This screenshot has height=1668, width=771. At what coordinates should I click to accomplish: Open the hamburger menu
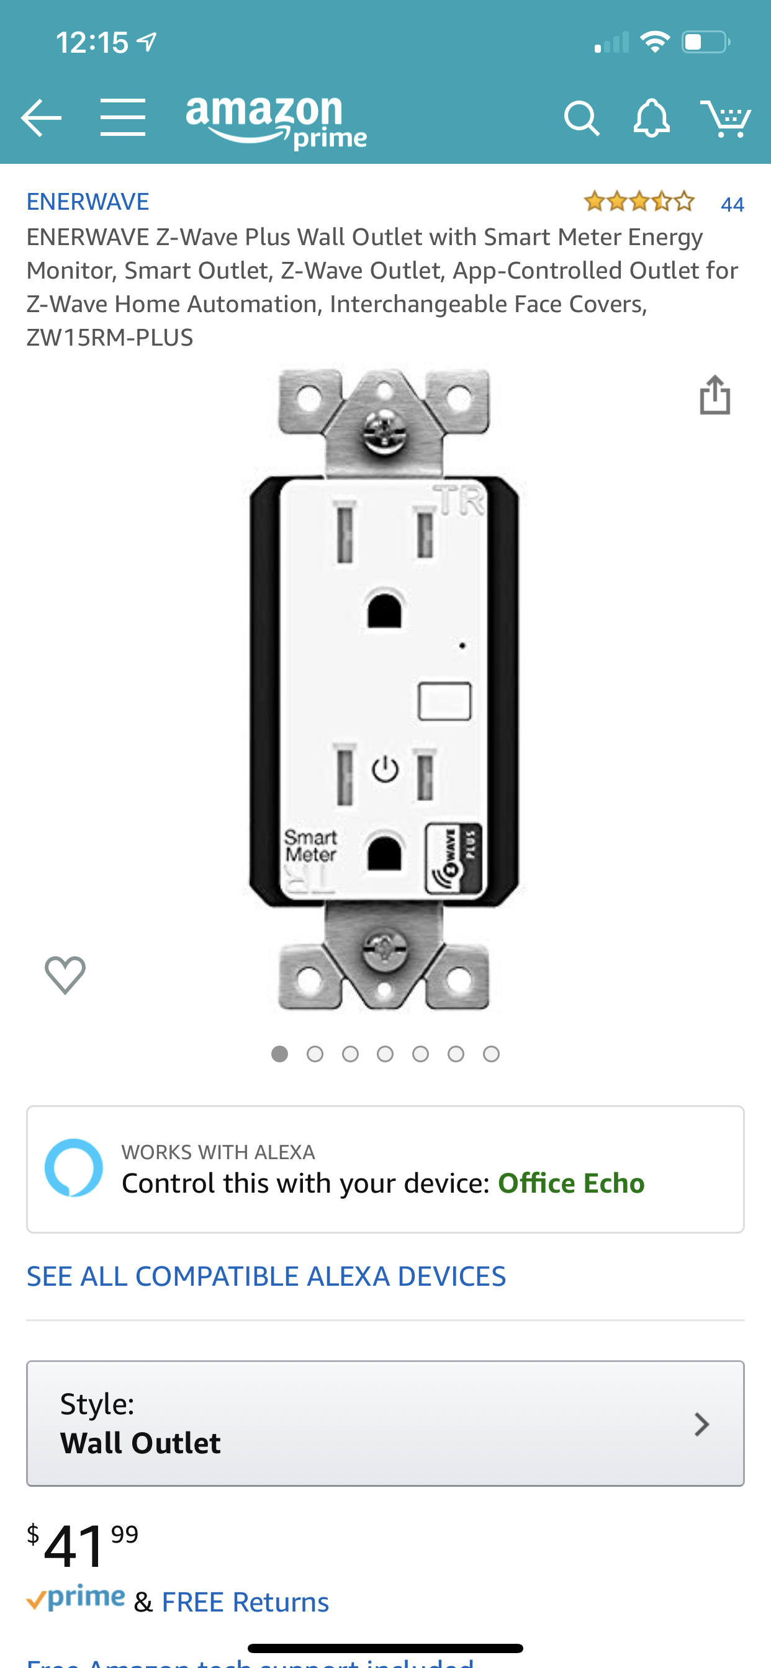click(123, 118)
